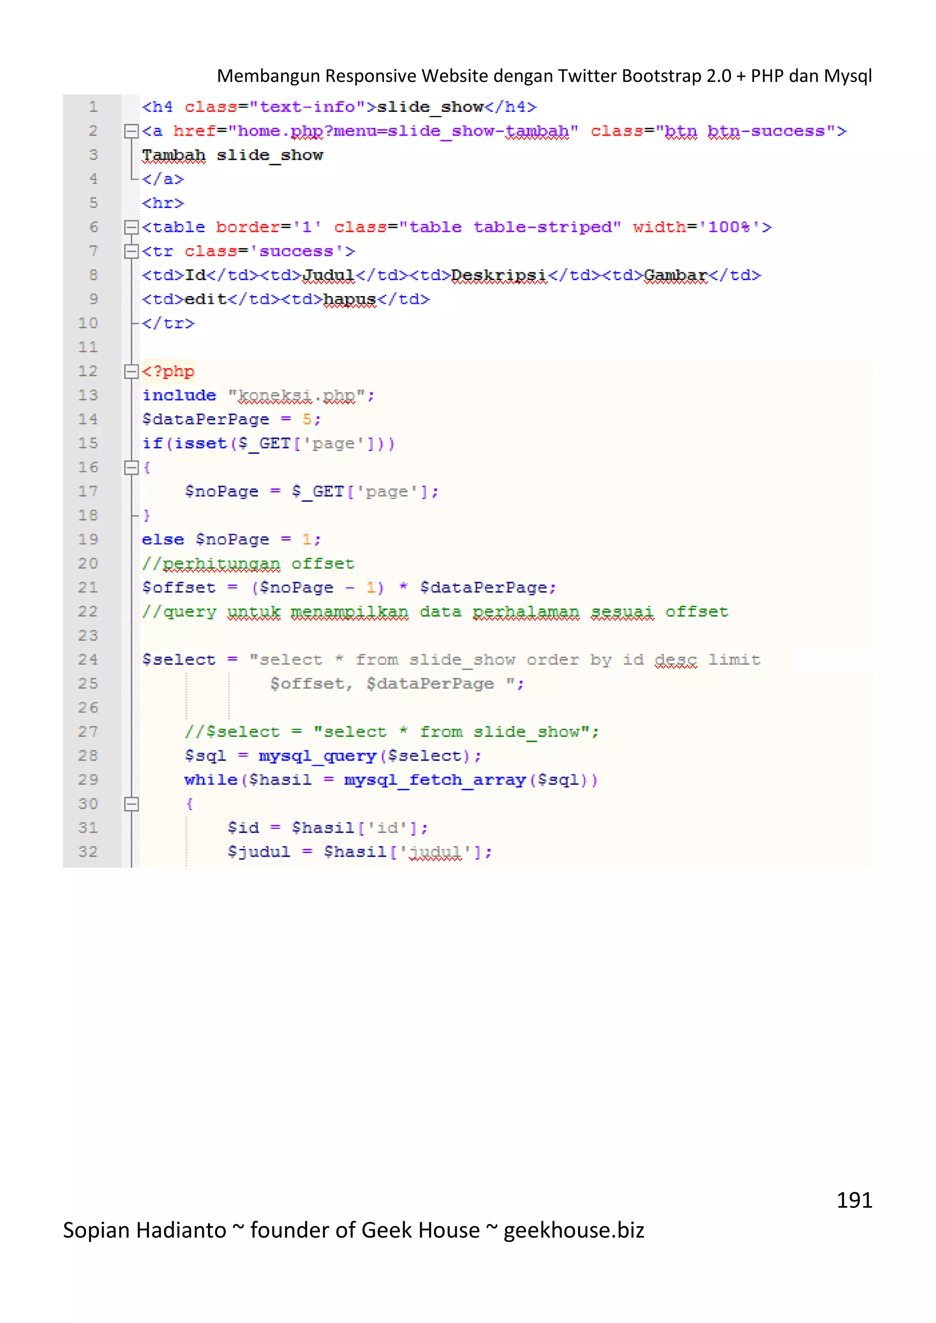This screenshot has height=1323, width=936.
Task: Click the 'else' keyword on line 19
Action: coord(163,540)
